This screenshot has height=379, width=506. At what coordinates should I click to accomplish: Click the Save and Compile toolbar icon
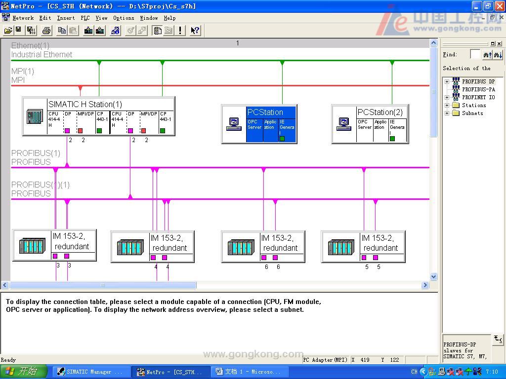(x=31, y=30)
